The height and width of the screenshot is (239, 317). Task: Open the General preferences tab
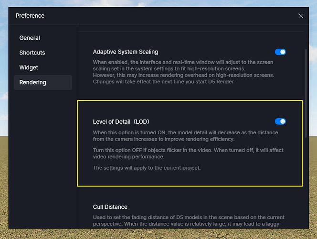pyautogui.click(x=30, y=38)
